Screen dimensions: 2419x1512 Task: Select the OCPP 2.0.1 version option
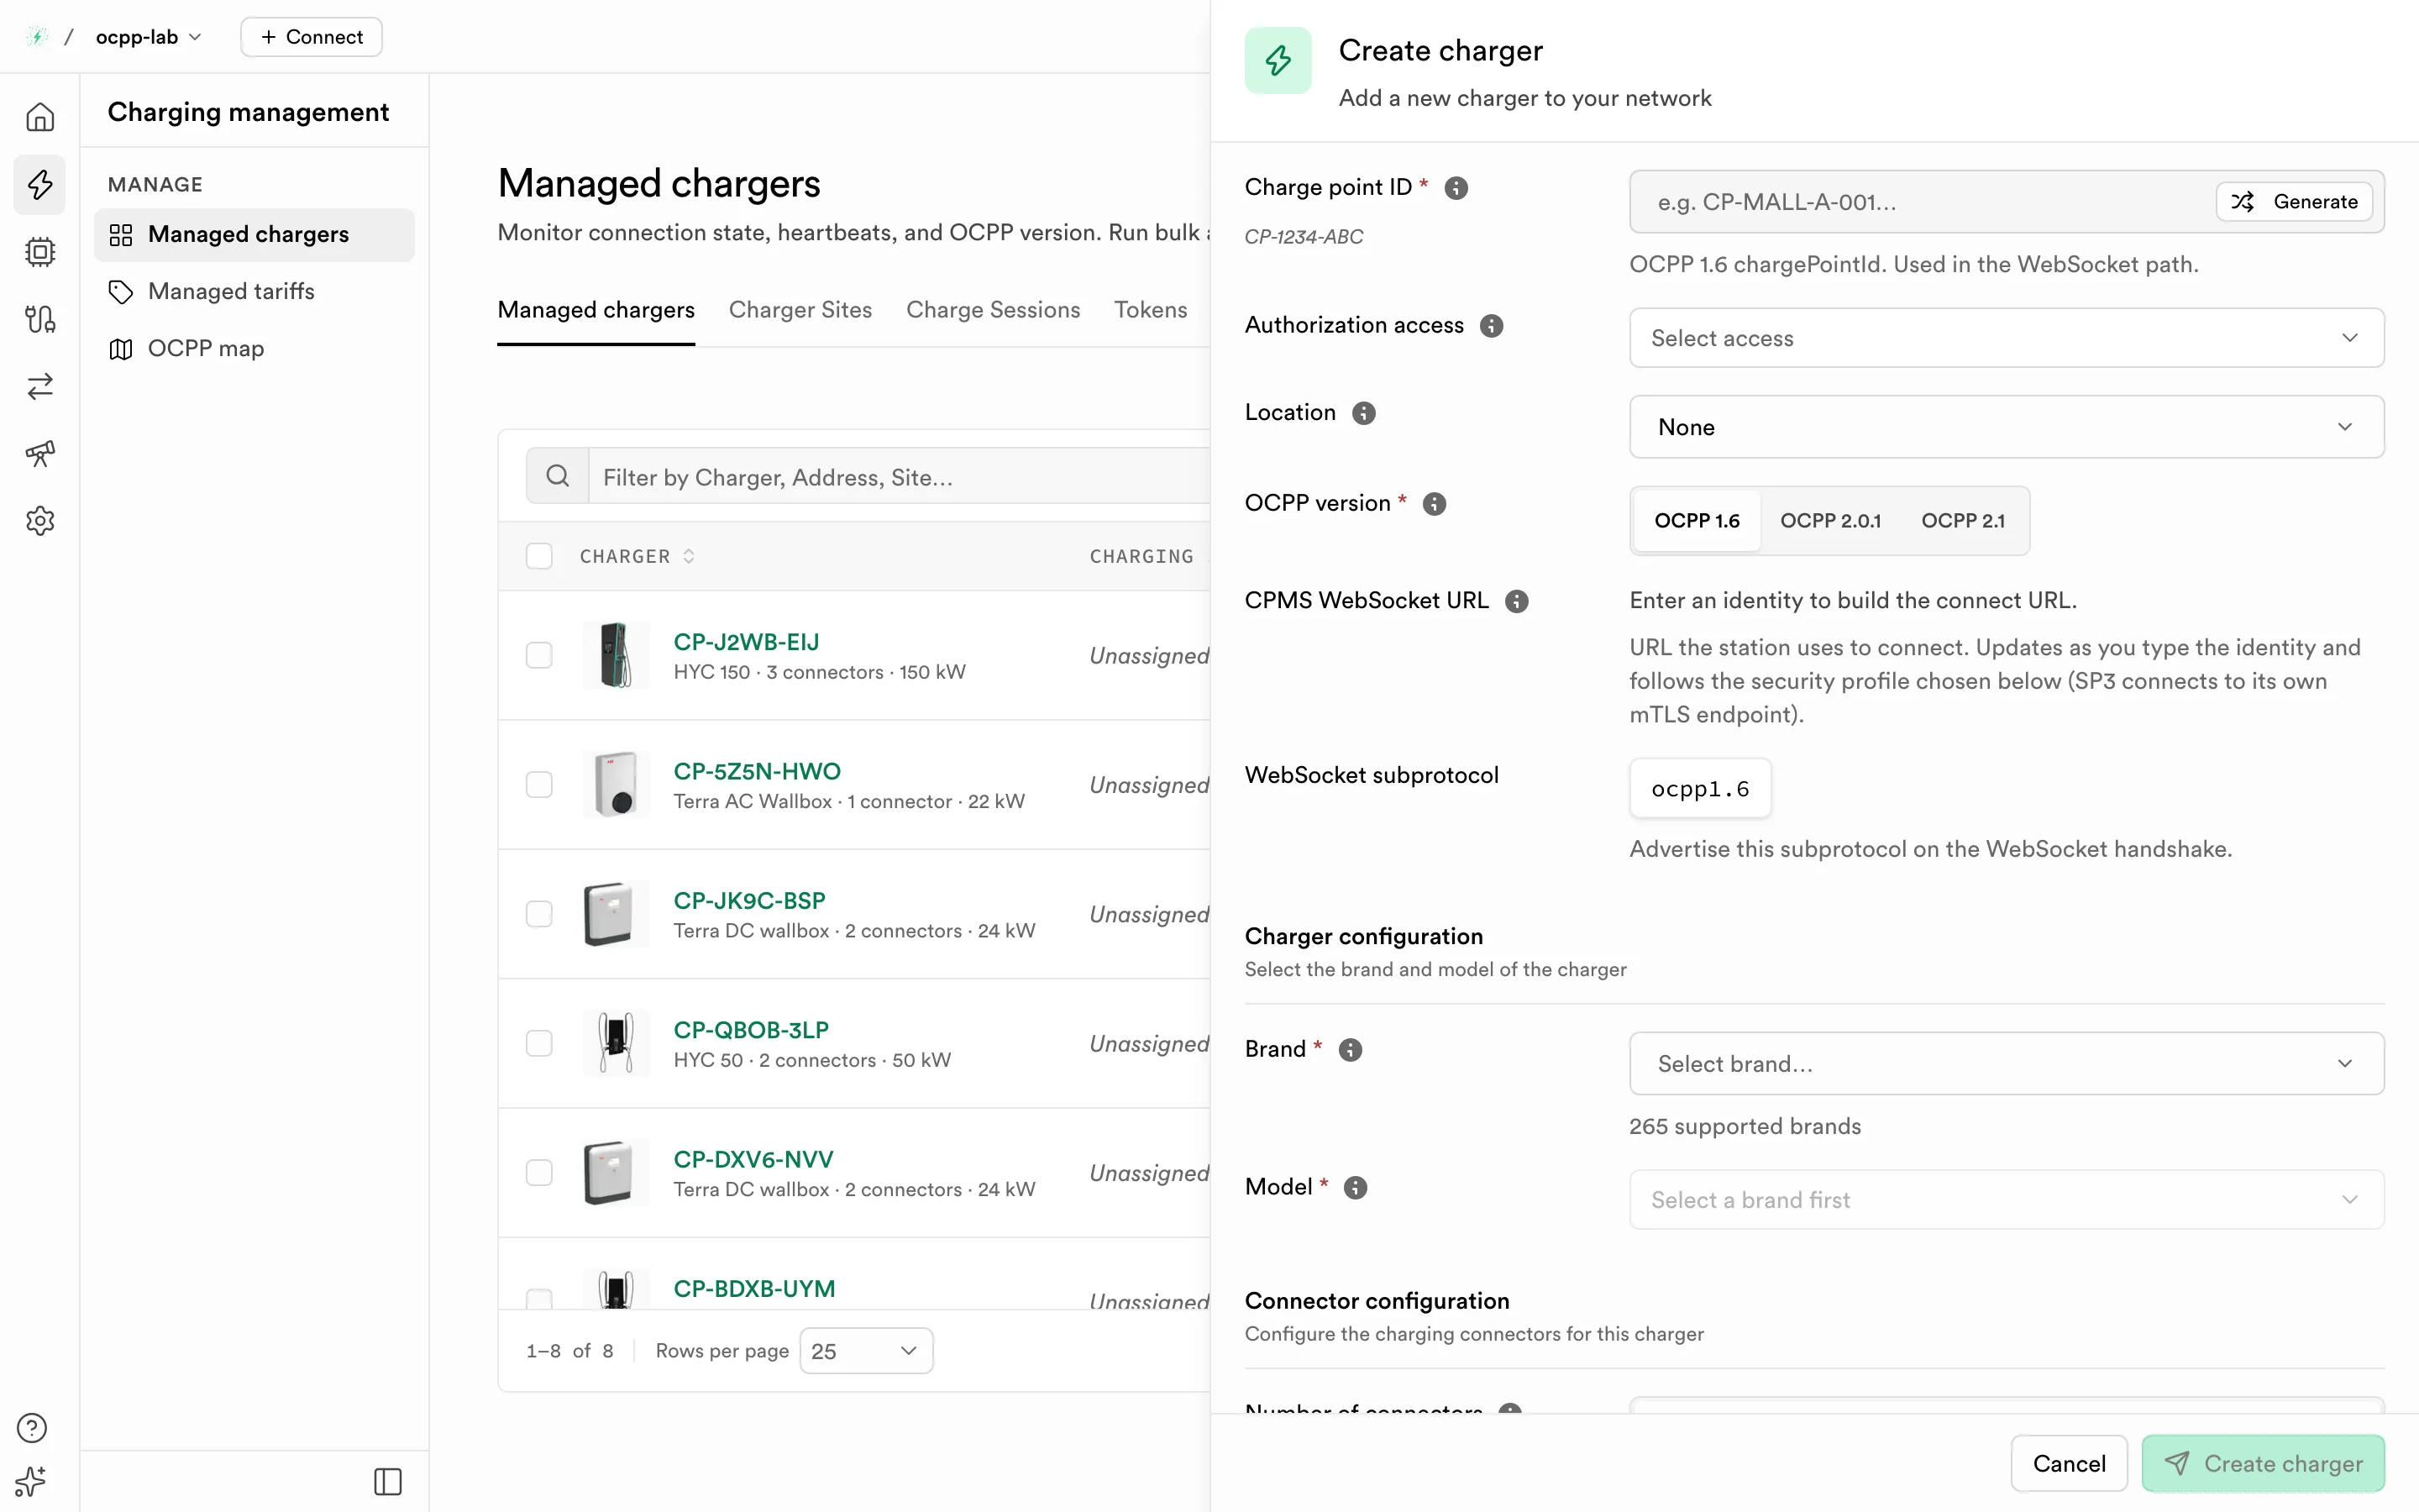click(x=1829, y=521)
